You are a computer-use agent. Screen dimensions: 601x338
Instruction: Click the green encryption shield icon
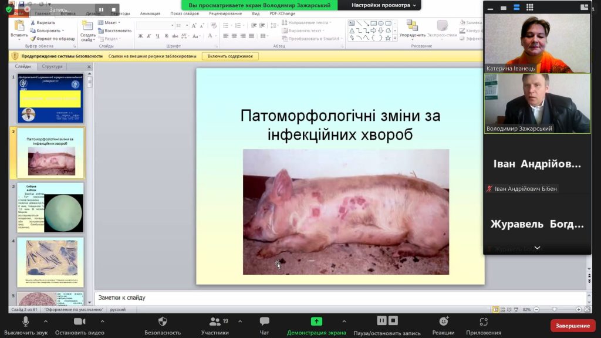point(9,9)
